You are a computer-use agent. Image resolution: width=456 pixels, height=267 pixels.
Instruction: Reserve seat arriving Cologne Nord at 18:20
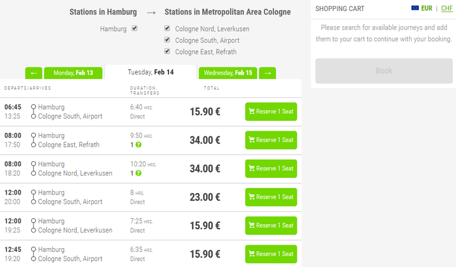[271, 169]
